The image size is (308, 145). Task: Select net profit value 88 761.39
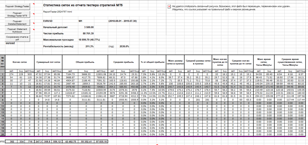pyautogui.click(x=88, y=33)
